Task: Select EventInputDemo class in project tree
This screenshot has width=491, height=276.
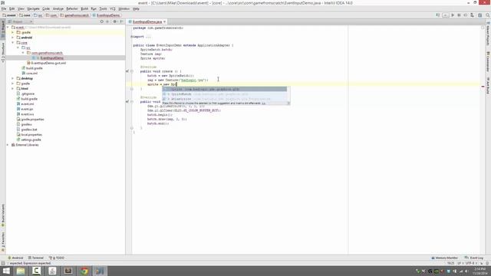Action: [51, 58]
